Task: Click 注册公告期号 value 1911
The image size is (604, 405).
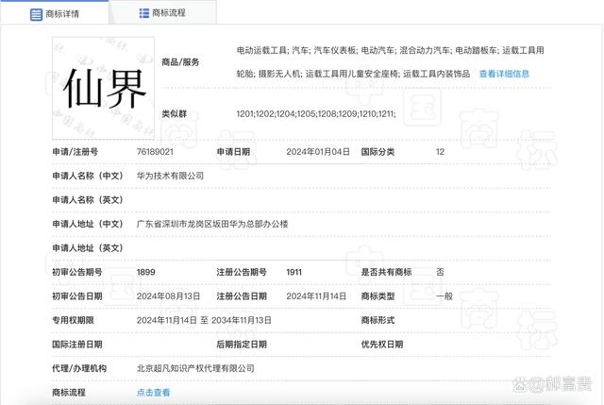Action: (294, 272)
